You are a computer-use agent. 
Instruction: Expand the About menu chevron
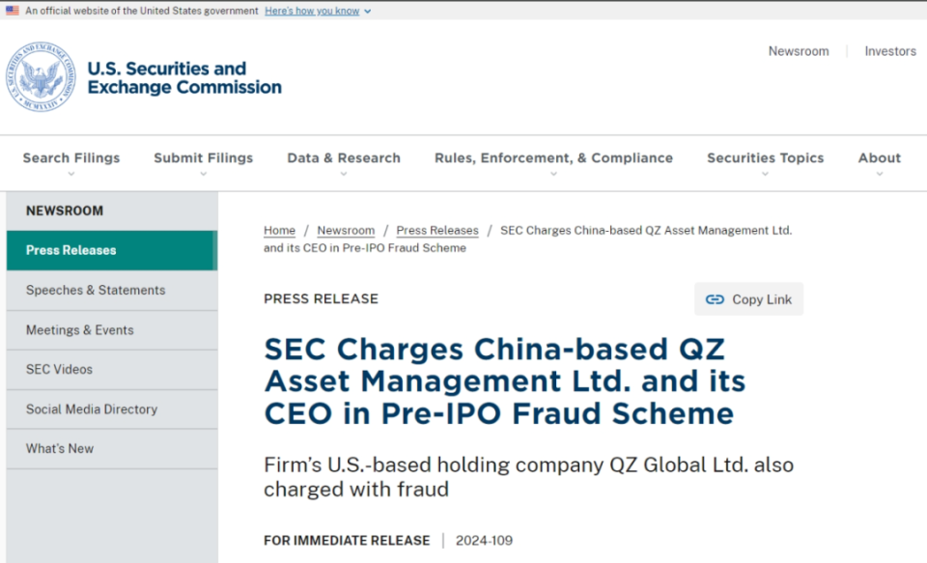pyautogui.click(x=878, y=174)
